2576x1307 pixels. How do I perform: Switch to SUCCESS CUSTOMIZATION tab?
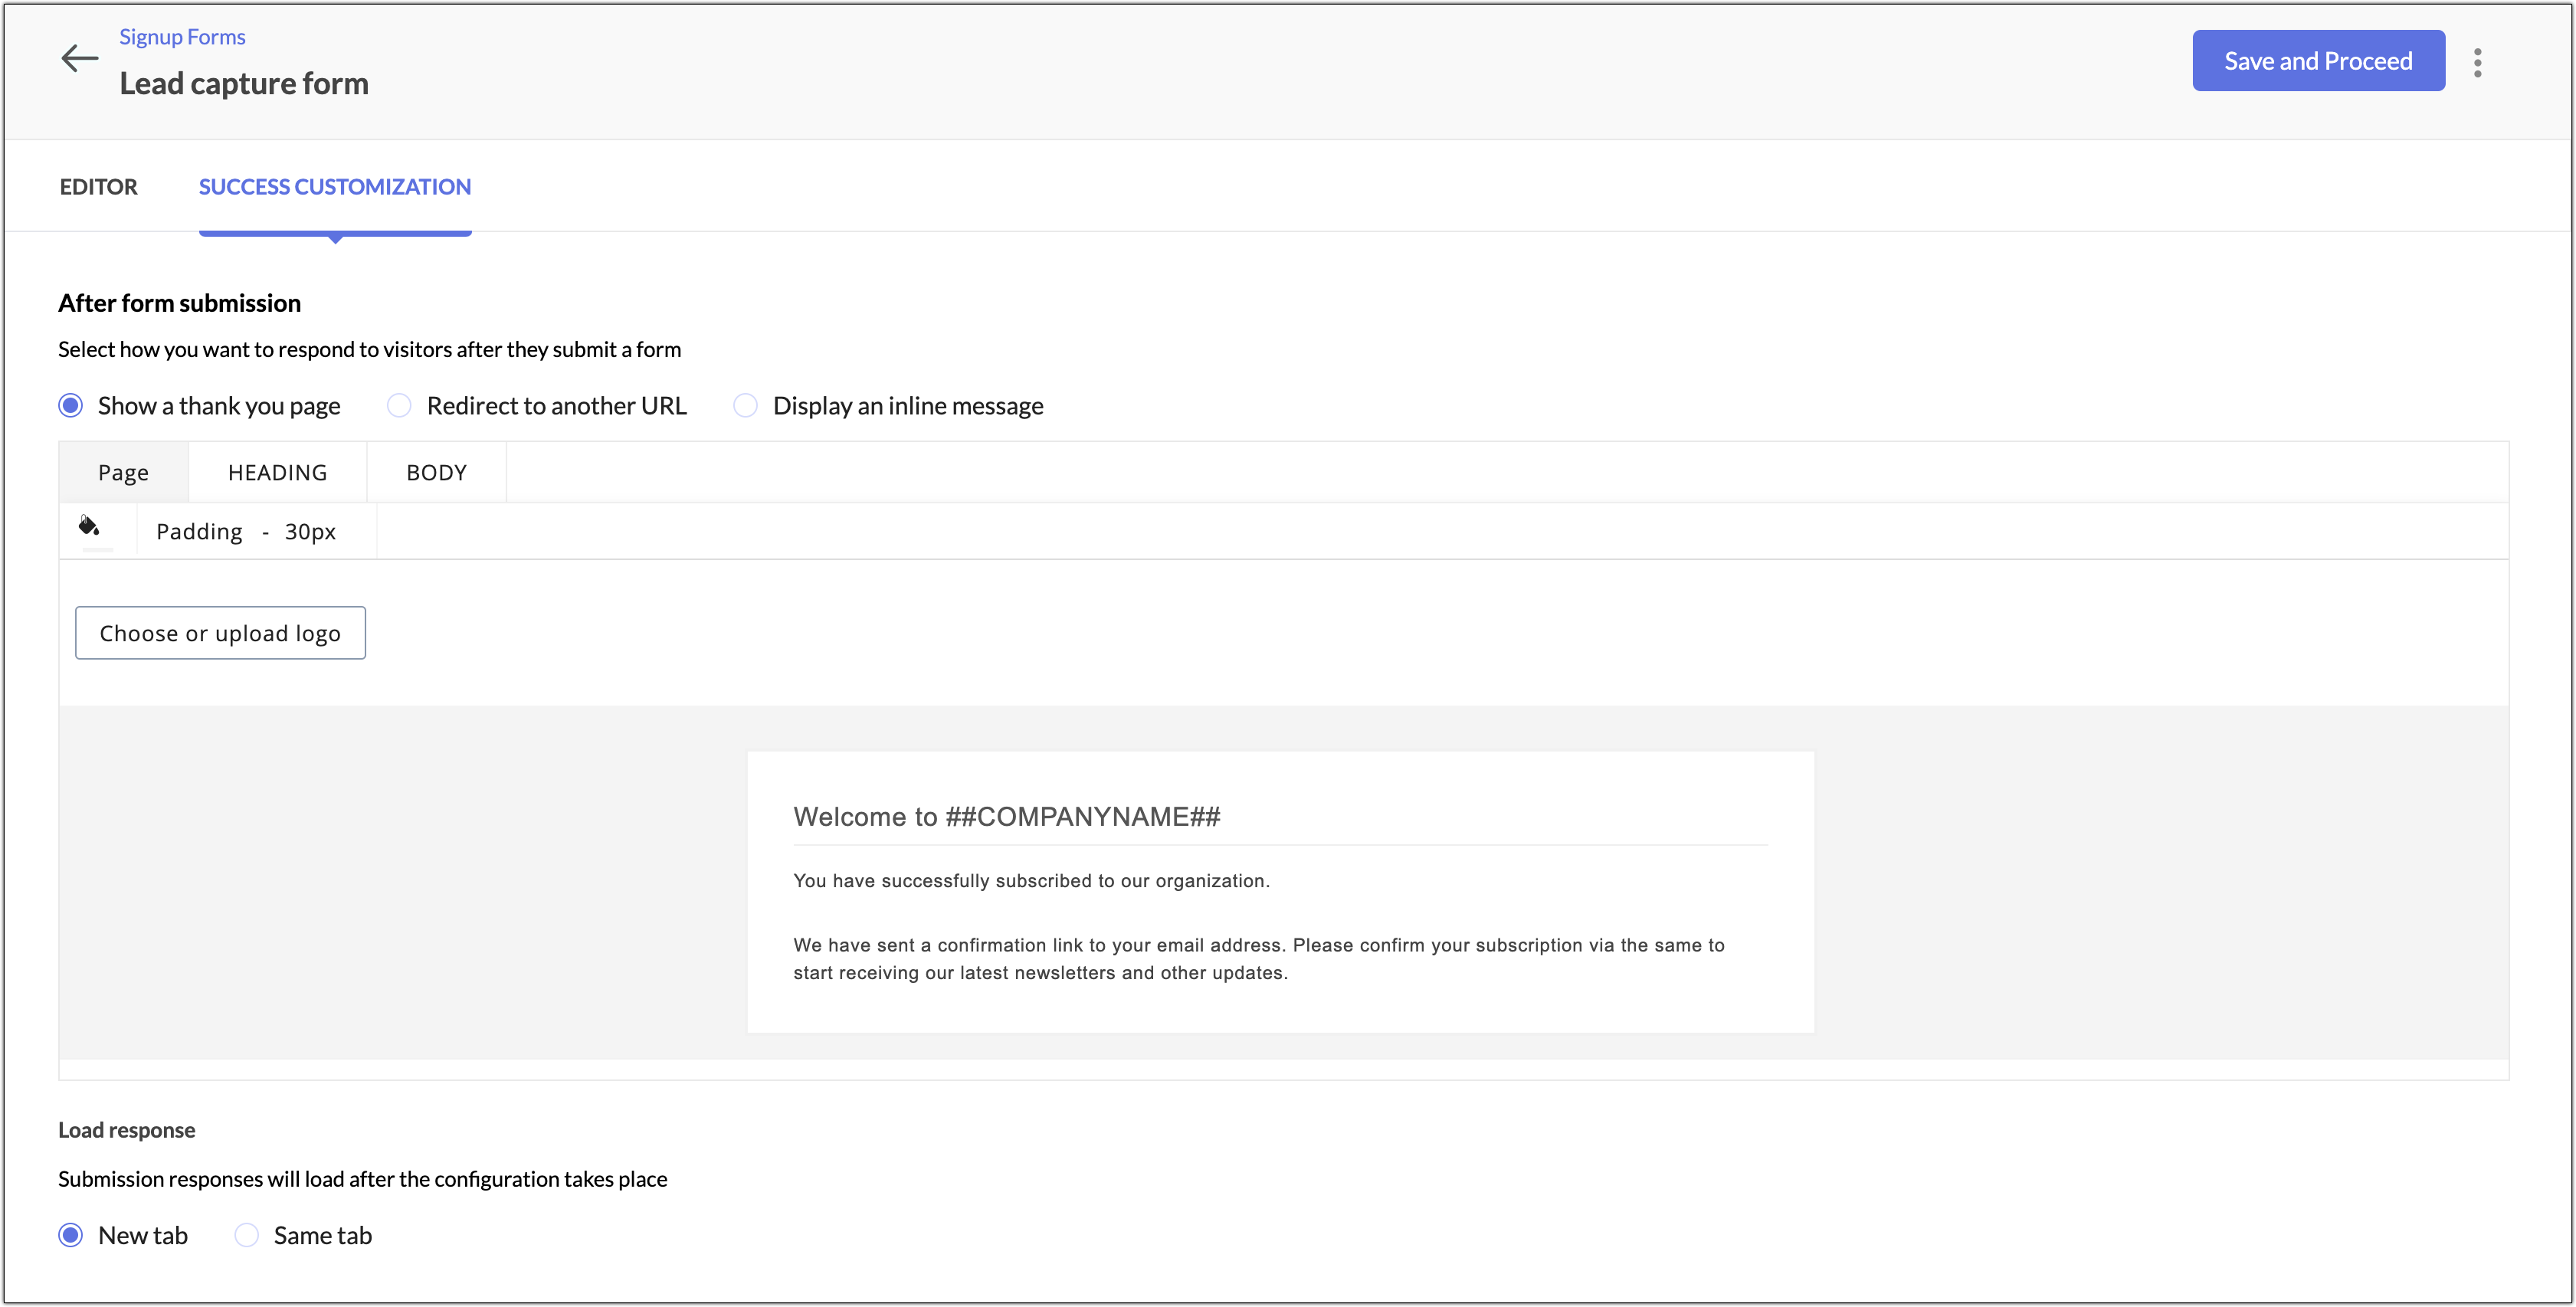coord(335,187)
